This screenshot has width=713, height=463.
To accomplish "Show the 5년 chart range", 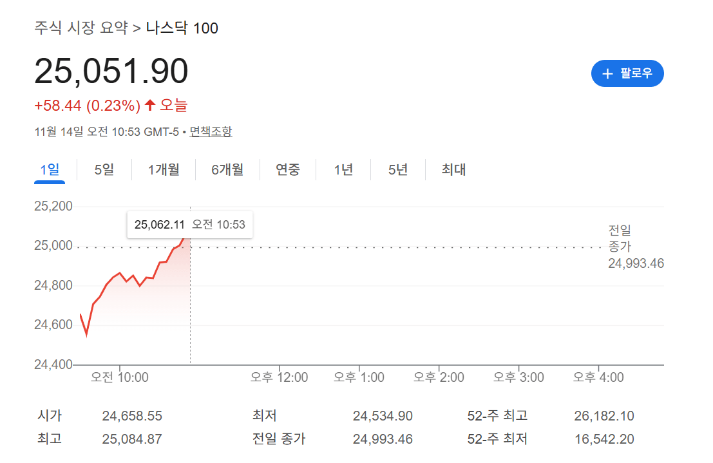I will pyautogui.click(x=398, y=170).
